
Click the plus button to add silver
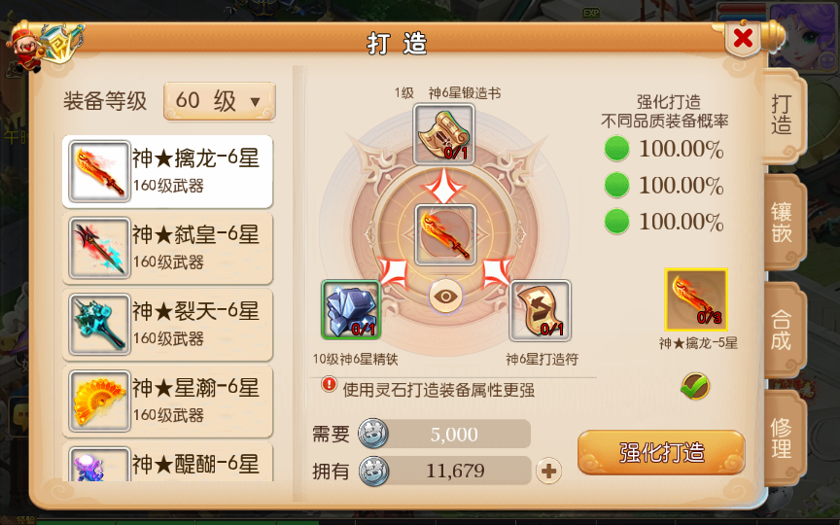point(548,471)
